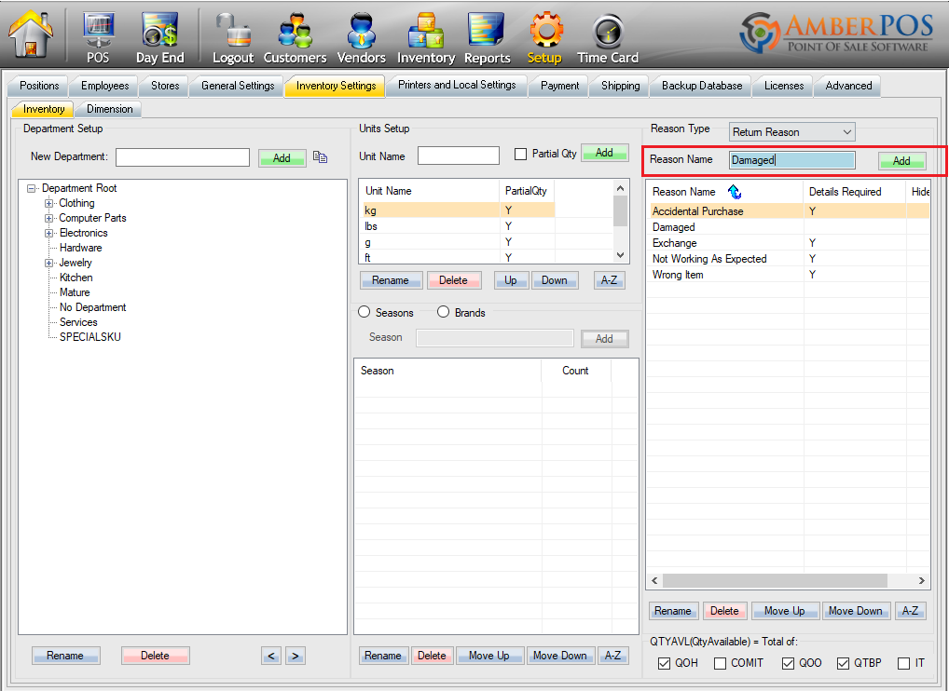The height and width of the screenshot is (691, 949).
Task: Select the 'Not Working As Expected' reason row
Action: click(x=790, y=259)
